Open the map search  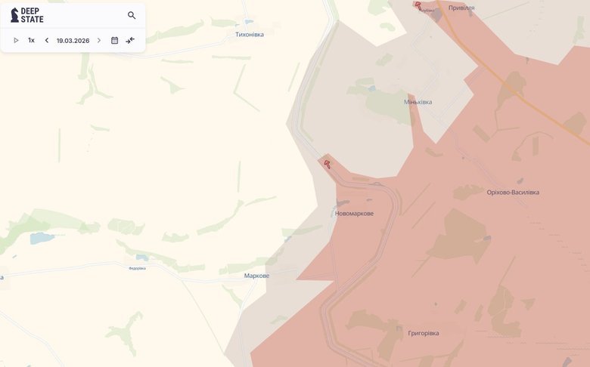pos(132,15)
